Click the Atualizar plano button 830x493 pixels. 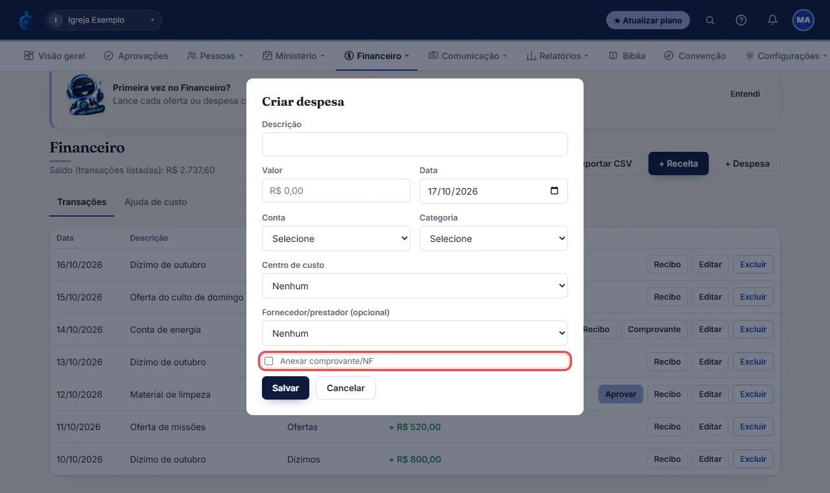pos(648,20)
